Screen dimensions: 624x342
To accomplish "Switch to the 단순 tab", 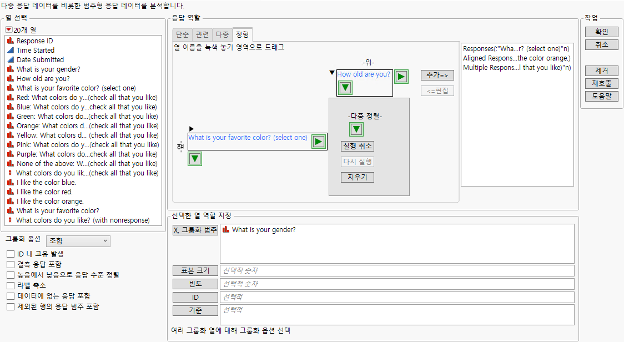I will (182, 34).
